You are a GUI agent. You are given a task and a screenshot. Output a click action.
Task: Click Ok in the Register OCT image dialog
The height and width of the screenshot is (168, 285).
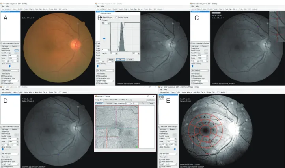pyautogui.click(x=143, y=103)
